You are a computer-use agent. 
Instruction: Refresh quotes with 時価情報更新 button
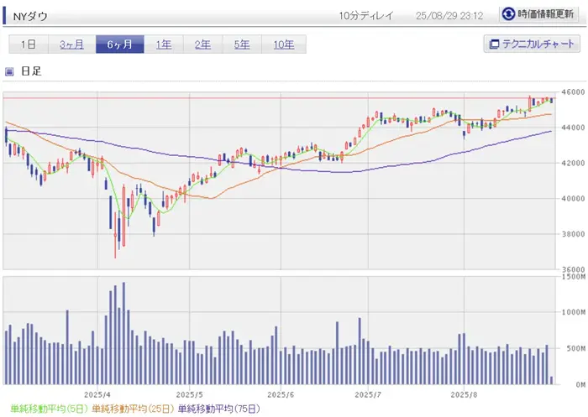point(539,14)
